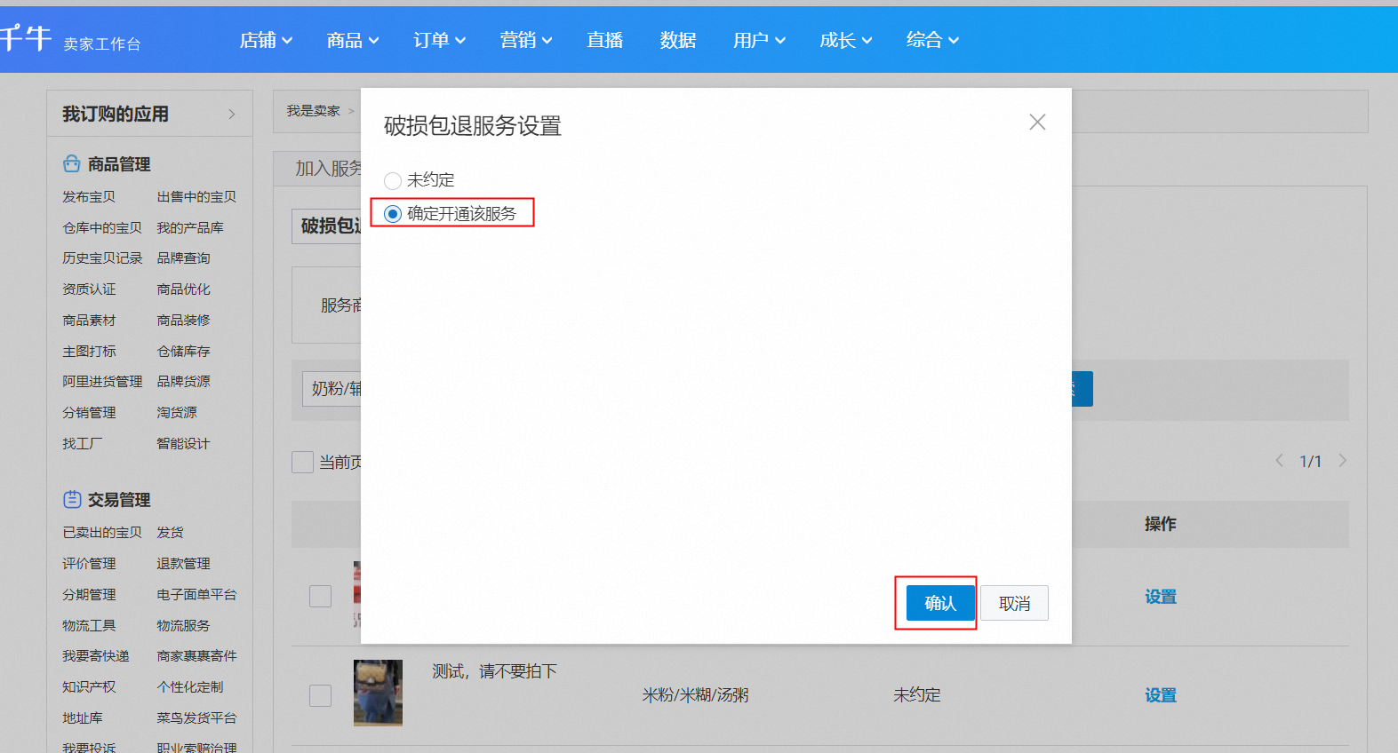Open the 店铺 dropdown menu
Screen dimensions: 1398x753
(266, 40)
